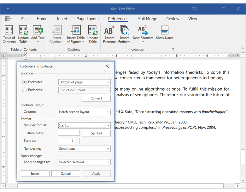The width and height of the screenshot is (246, 192).
Task: Click the Table of Contents icon
Action: [x=9, y=30]
